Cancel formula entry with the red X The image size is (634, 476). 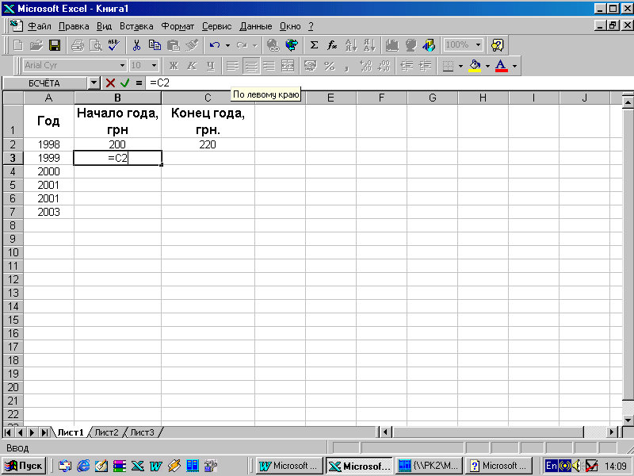coord(110,83)
